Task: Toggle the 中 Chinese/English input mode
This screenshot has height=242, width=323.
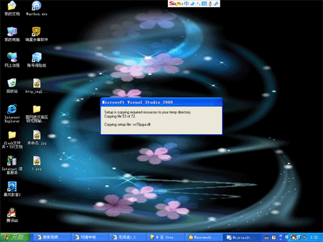Action: pos(186,3)
